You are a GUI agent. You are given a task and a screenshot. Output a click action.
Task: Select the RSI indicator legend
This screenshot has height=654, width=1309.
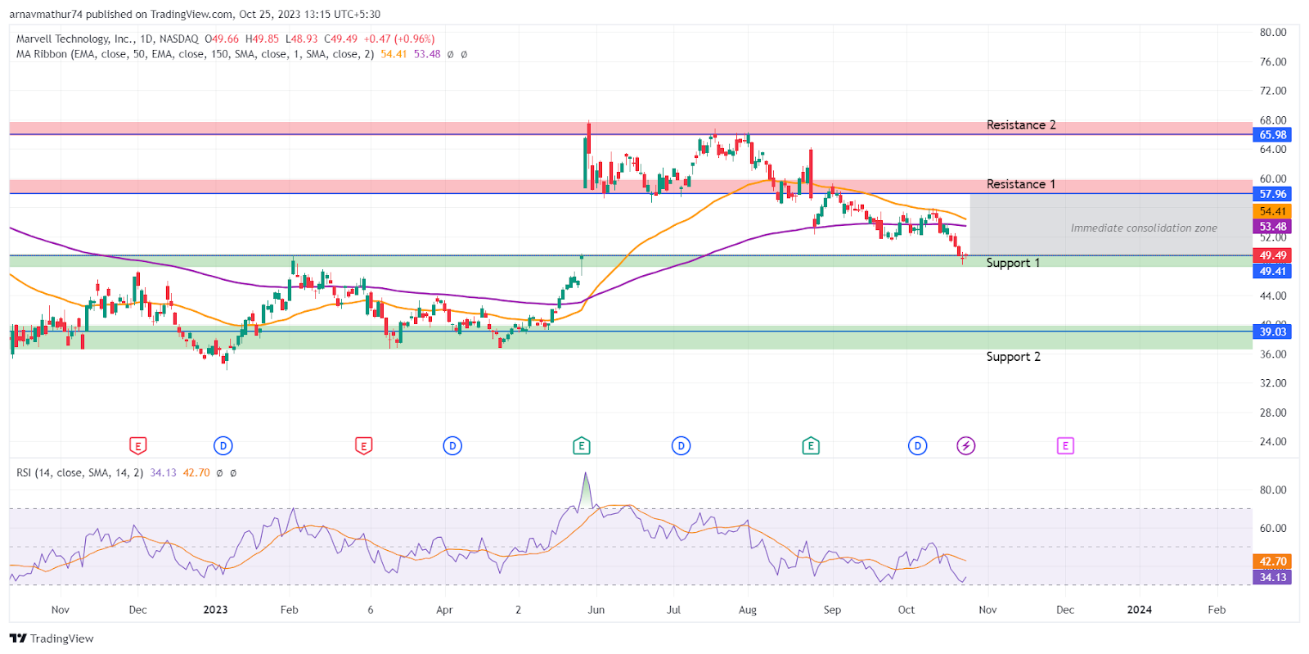80,473
